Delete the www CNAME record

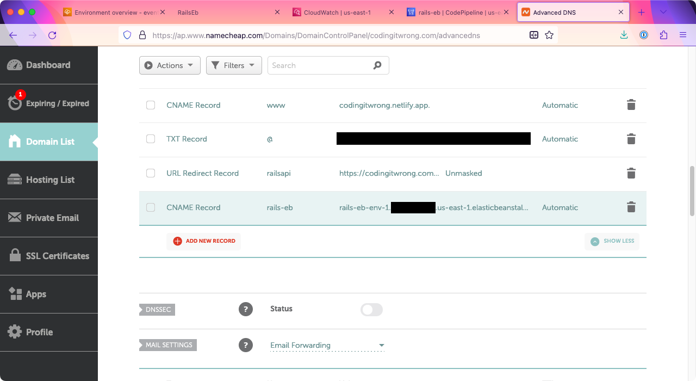click(631, 105)
